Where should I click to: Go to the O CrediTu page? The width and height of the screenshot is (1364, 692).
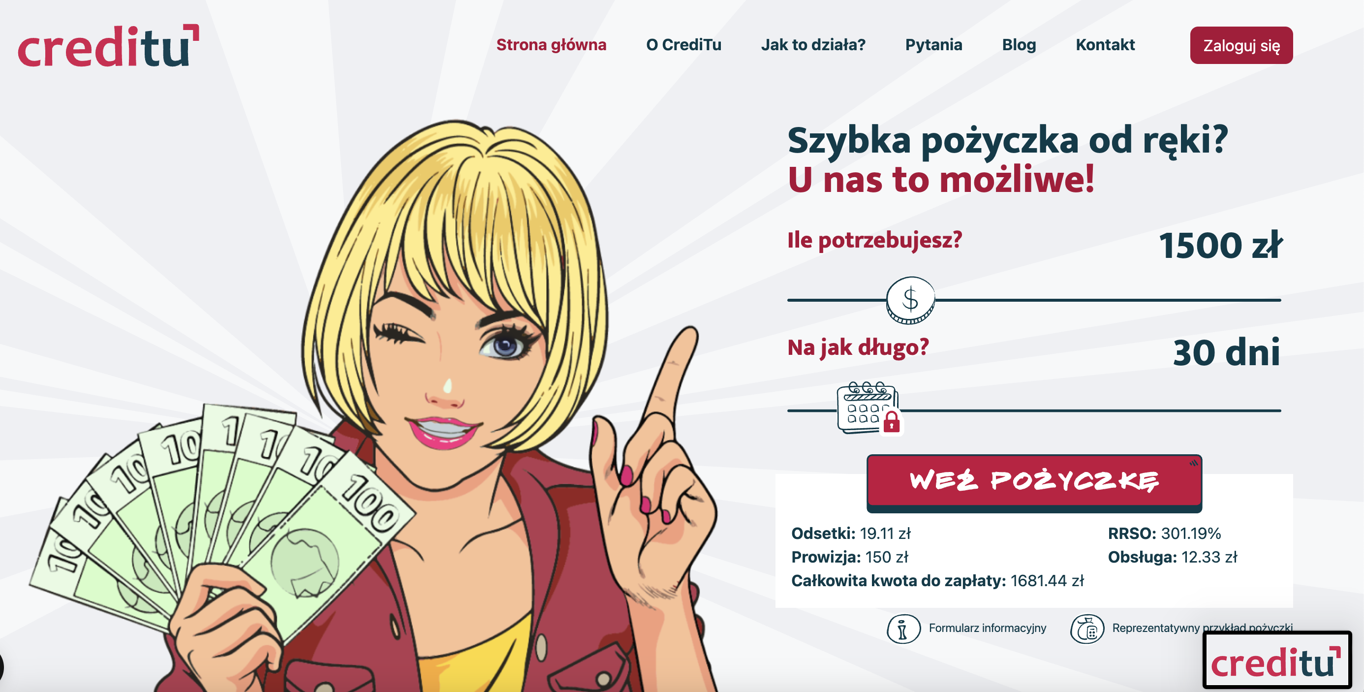tap(683, 45)
